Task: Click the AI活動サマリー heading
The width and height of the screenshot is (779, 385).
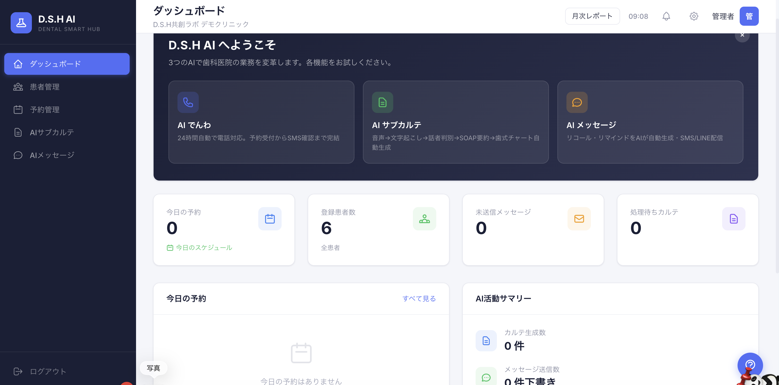Action: tap(503, 298)
